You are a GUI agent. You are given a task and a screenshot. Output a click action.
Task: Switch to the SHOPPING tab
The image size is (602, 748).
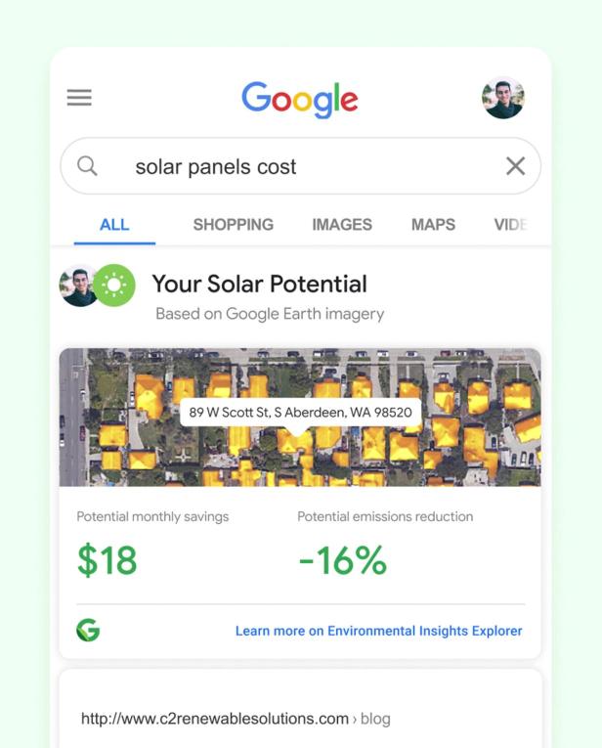coord(233,225)
